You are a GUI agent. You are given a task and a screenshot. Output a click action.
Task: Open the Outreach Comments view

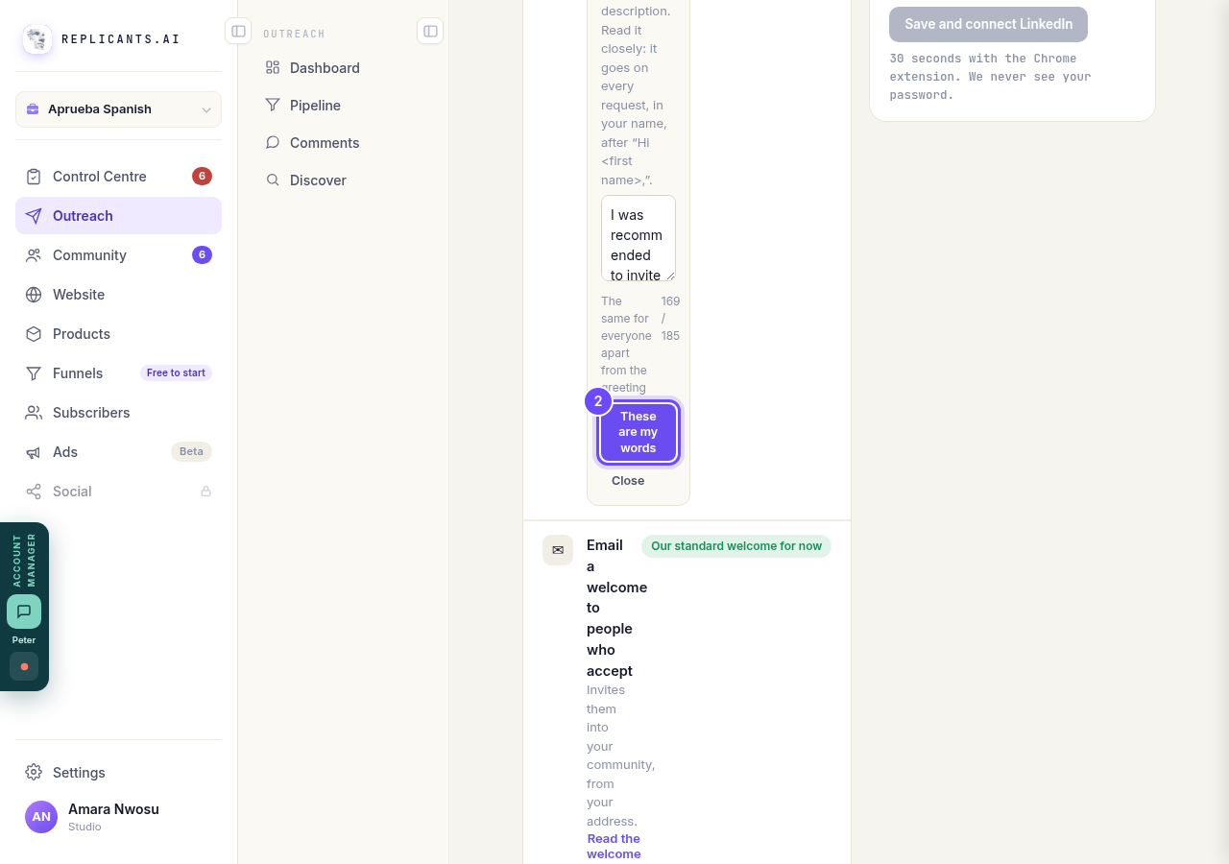(x=343, y=143)
